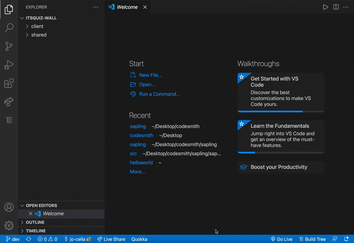
Task: Click the Run a Command... link
Action: click(159, 94)
